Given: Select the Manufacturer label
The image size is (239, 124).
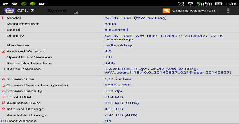Looking at the screenshot, I should 22,24.
